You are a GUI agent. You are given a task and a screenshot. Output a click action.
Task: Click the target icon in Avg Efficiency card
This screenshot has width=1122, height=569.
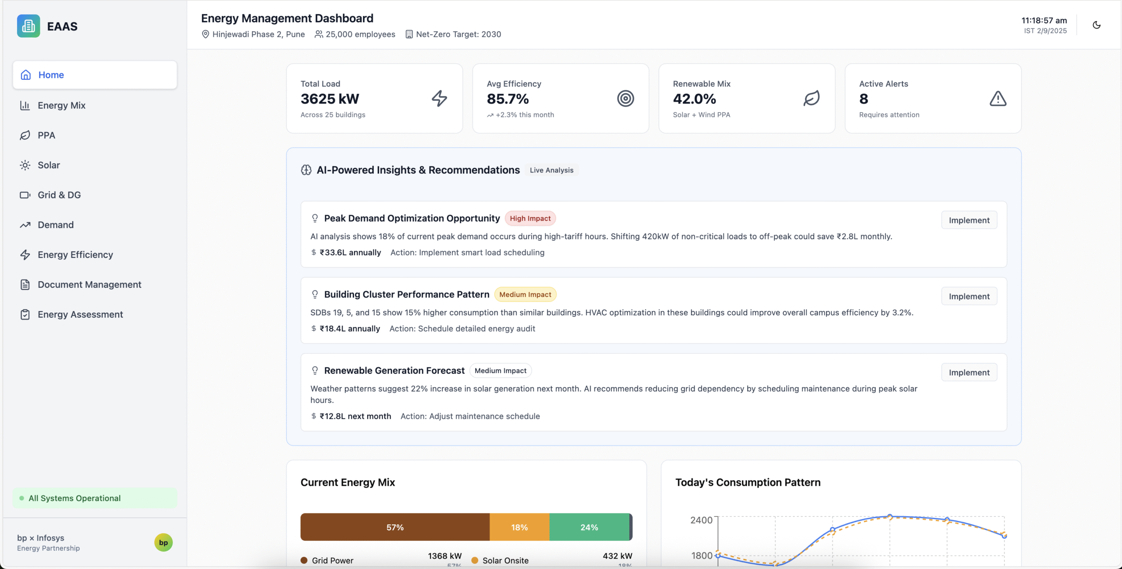tap(625, 99)
